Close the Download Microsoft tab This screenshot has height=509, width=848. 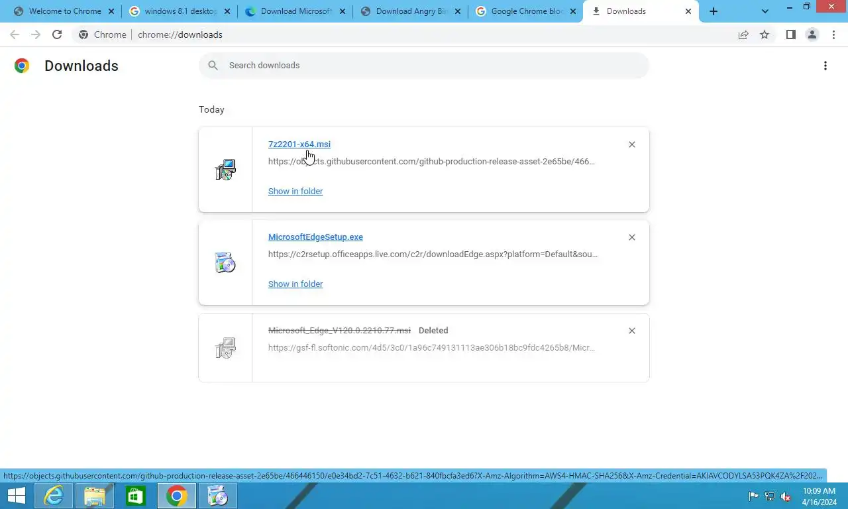(x=342, y=11)
